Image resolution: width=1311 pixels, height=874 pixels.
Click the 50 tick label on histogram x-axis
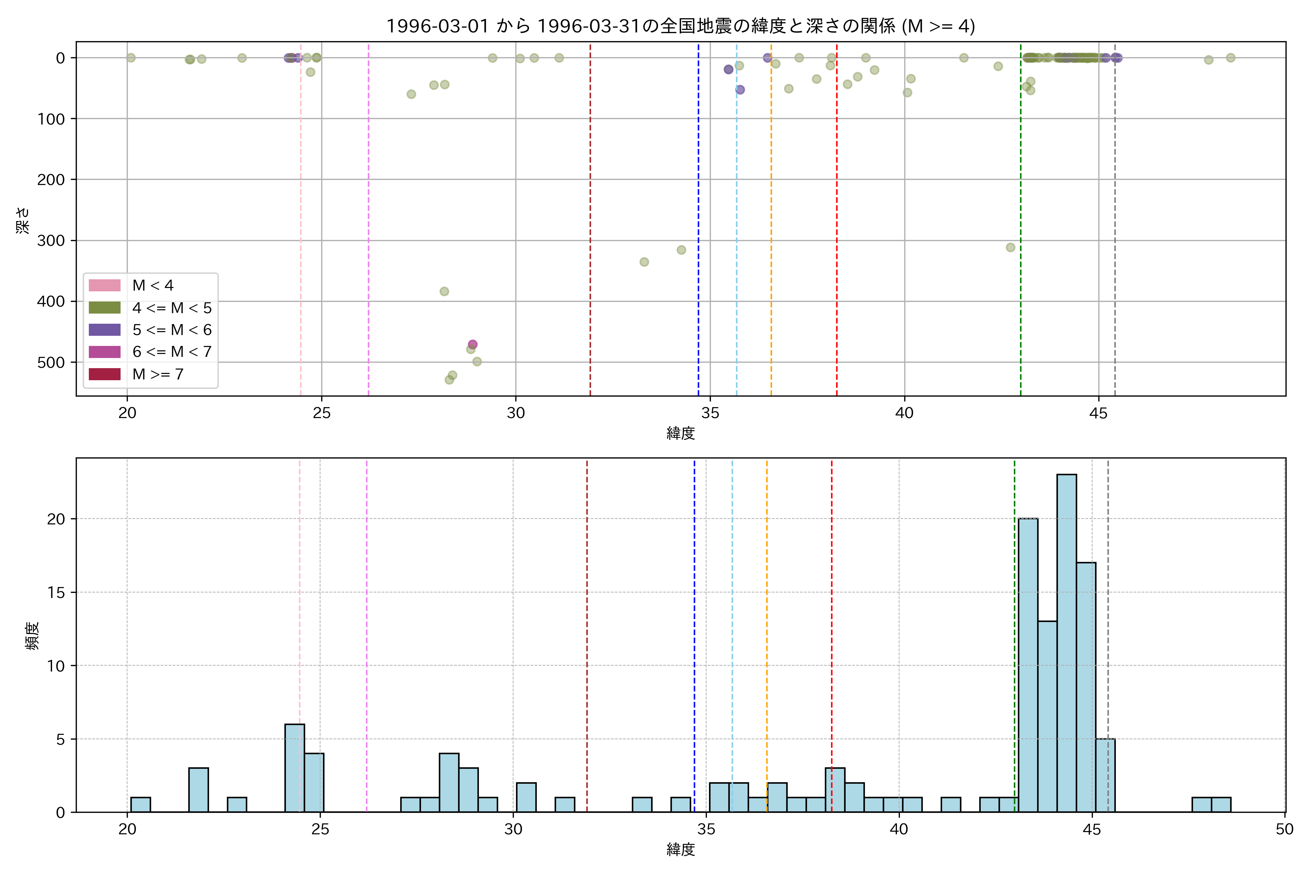coord(1284,829)
